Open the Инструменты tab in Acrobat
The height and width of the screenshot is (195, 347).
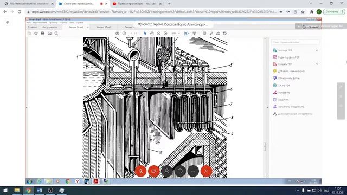pyautogui.click(x=49, y=27)
